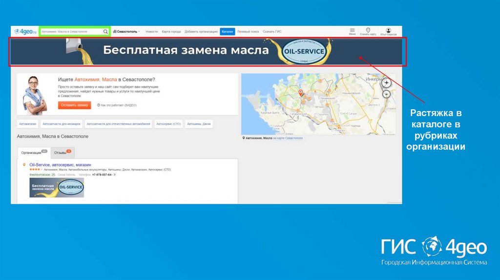500x280 pixels.
Task: Open the hamburger Меню icon
Action: (353, 31)
